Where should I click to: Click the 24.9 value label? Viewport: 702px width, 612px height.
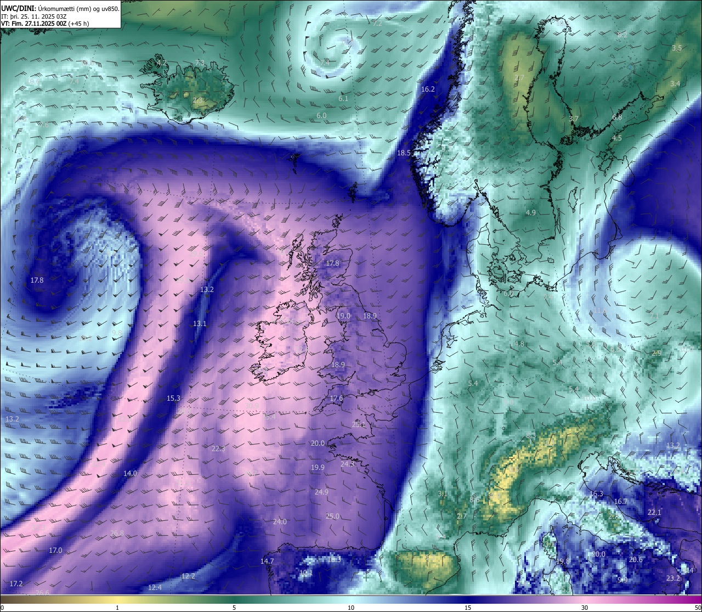tap(321, 492)
